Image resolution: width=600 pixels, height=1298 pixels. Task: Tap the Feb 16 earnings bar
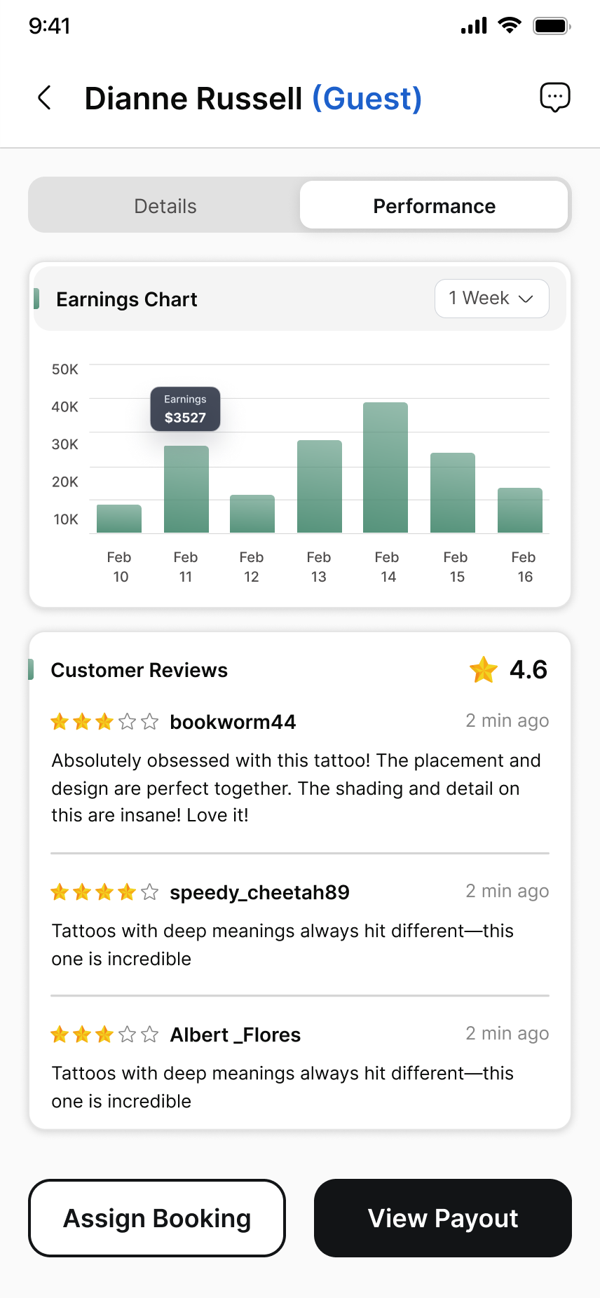point(520,510)
